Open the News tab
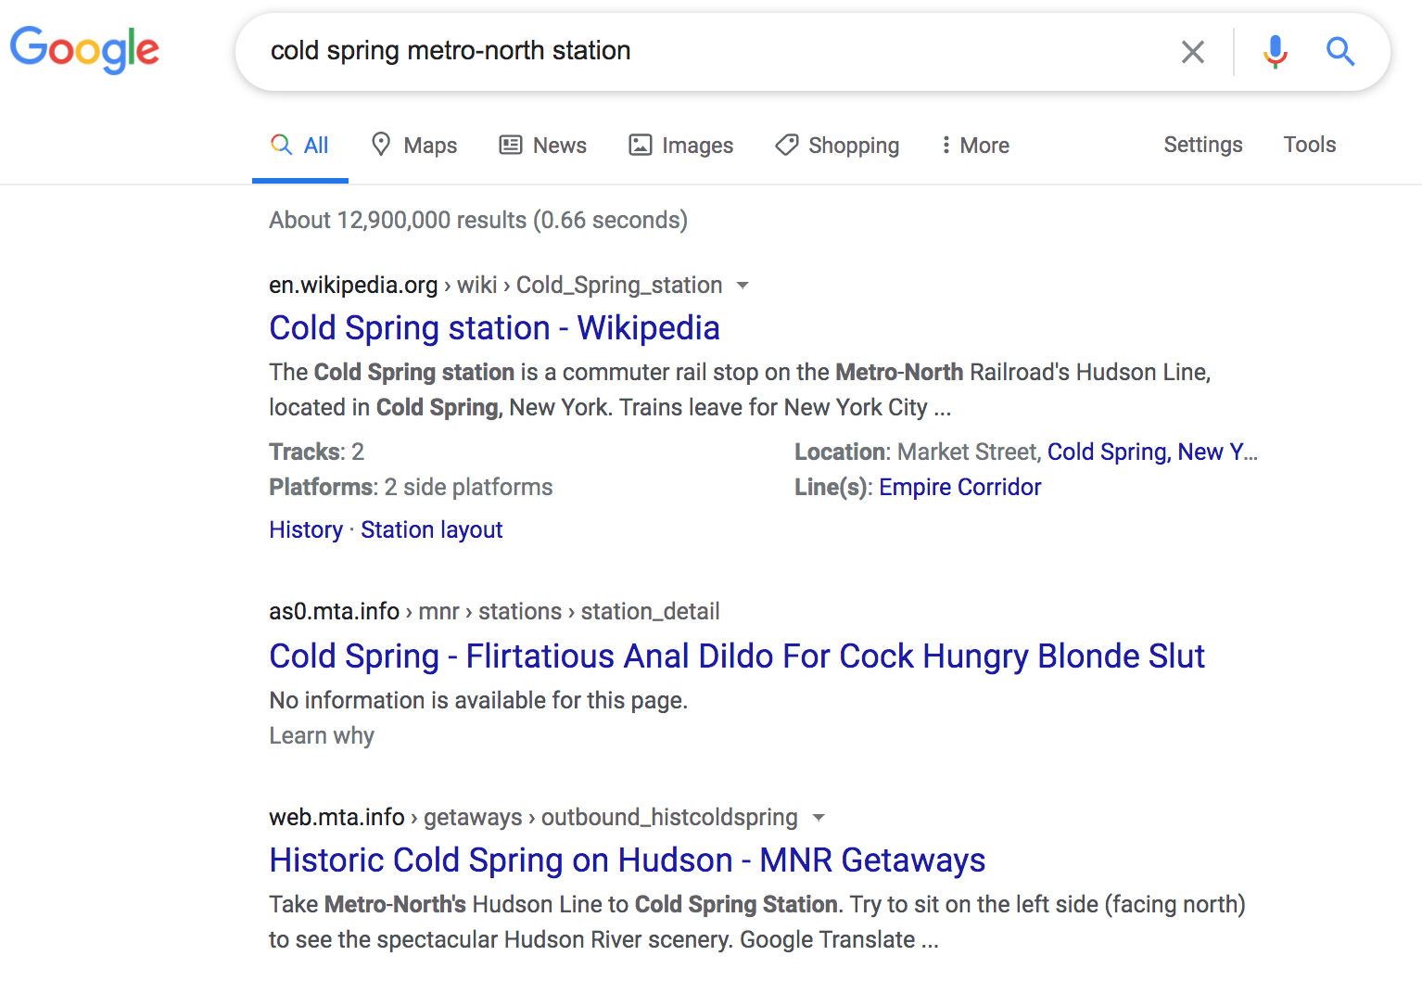1422x981 pixels. 542,146
